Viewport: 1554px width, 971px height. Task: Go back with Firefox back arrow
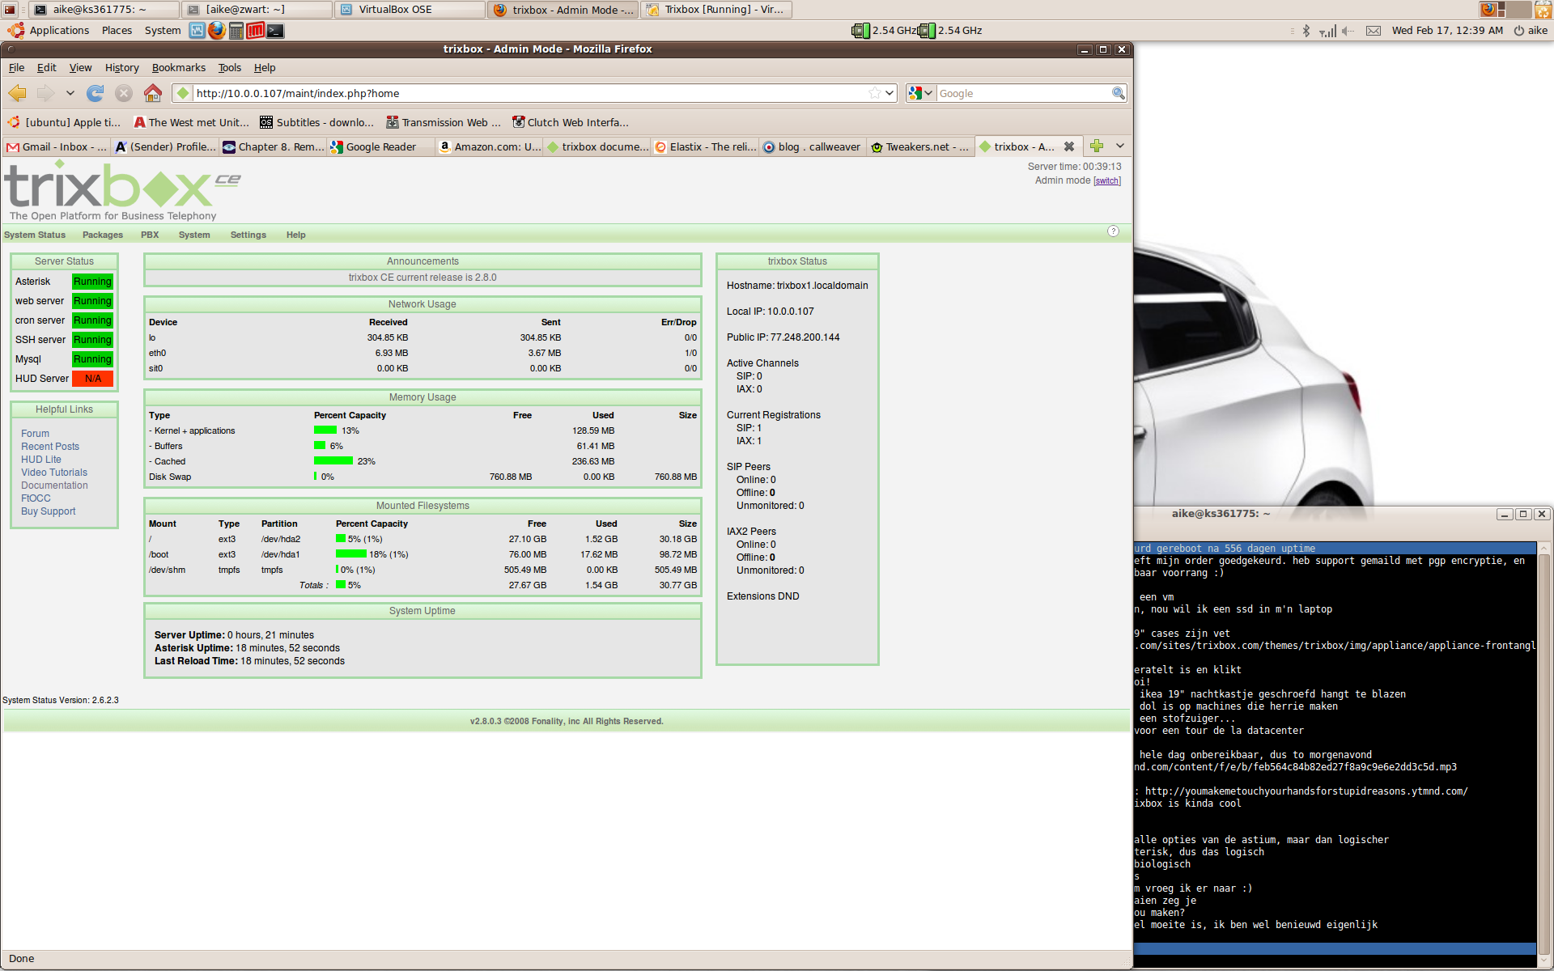click(x=18, y=94)
